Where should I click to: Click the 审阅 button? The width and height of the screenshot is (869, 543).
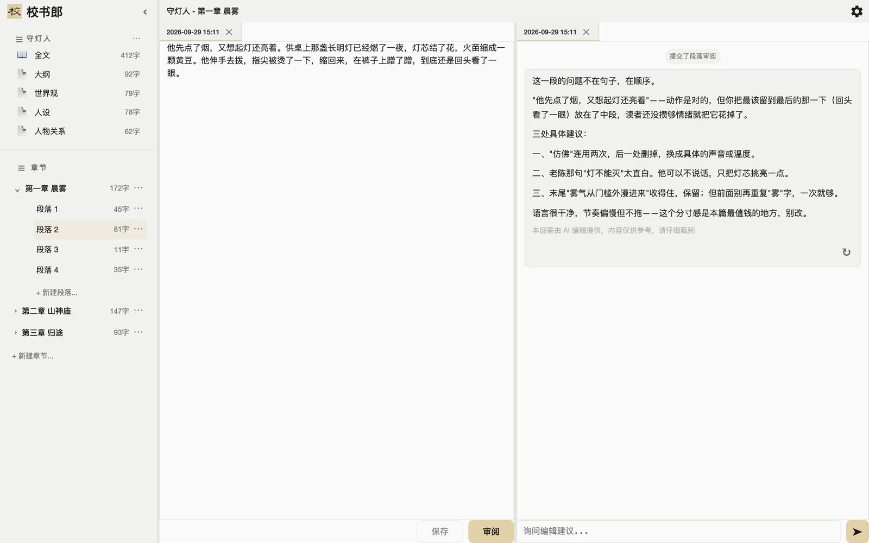(491, 532)
